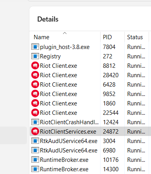Select Riot Client.exe with PID 22544
This screenshot has height=174, width=151.
[x=58, y=113]
